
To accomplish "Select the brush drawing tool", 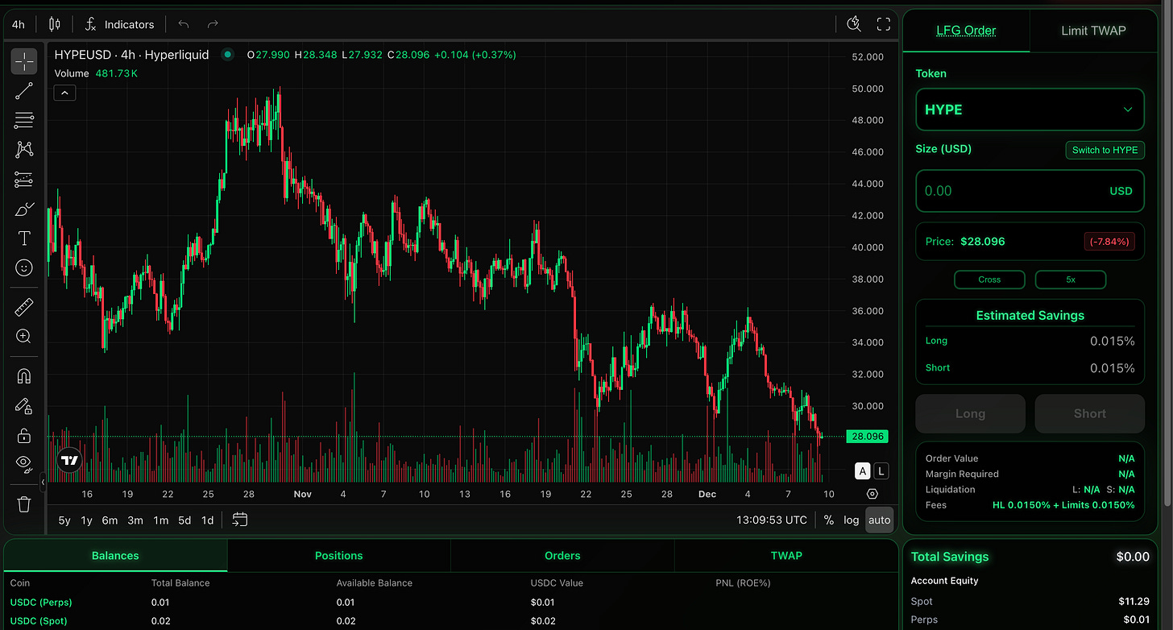I will tap(24, 209).
